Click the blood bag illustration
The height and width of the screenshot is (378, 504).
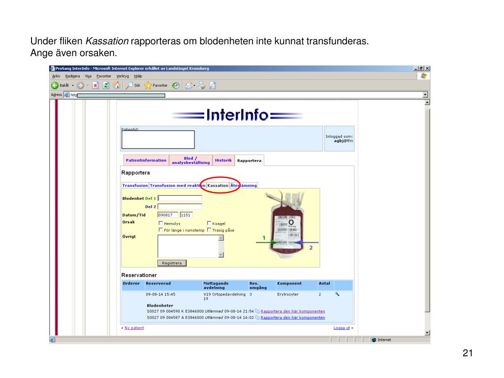287,224
